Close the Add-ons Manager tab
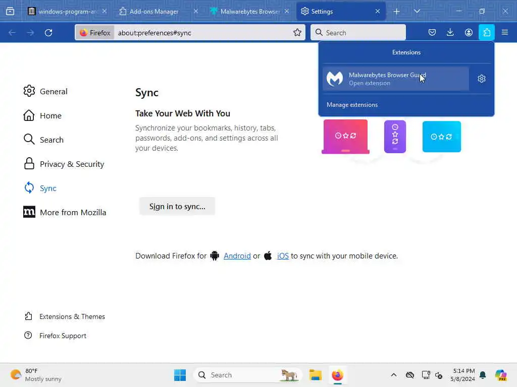This screenshot has width=517, height=387. point(195,12)
